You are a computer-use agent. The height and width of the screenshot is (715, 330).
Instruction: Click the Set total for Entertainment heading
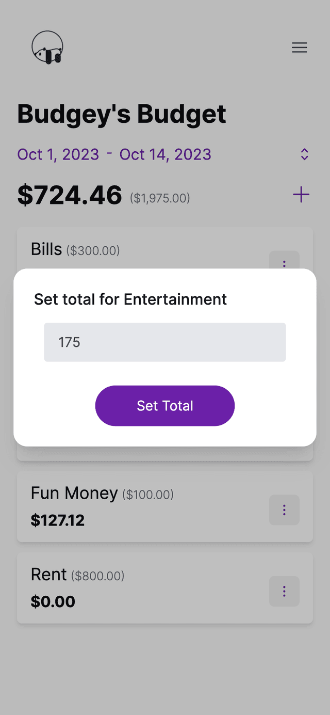pos(130,299)
